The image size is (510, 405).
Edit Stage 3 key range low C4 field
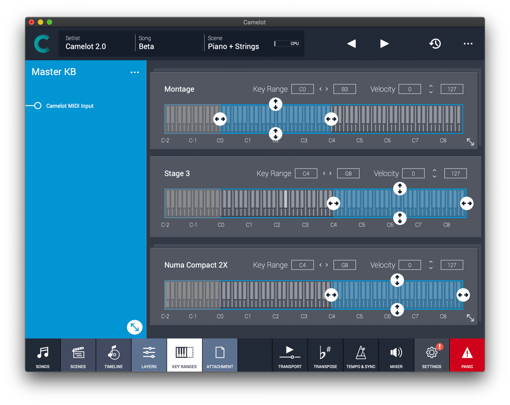tap(306, 173)
